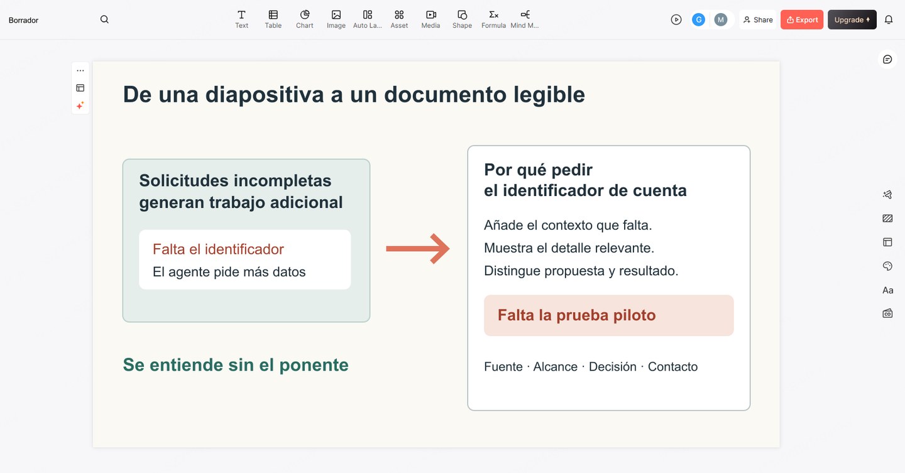Click the gray M collaborator avatar
The width and height of the screenshot is (905, 473).
721,19
